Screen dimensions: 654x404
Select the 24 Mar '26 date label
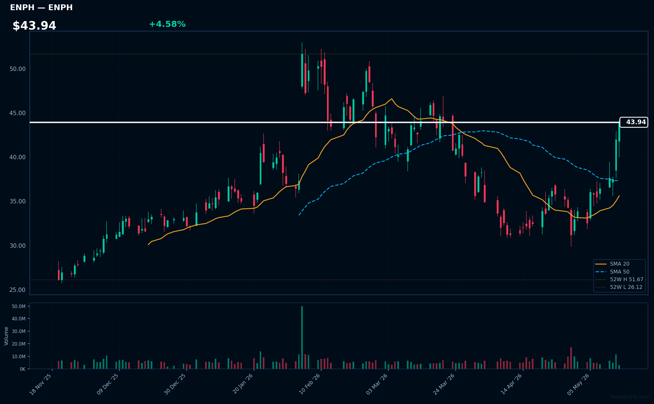(444, 384)
